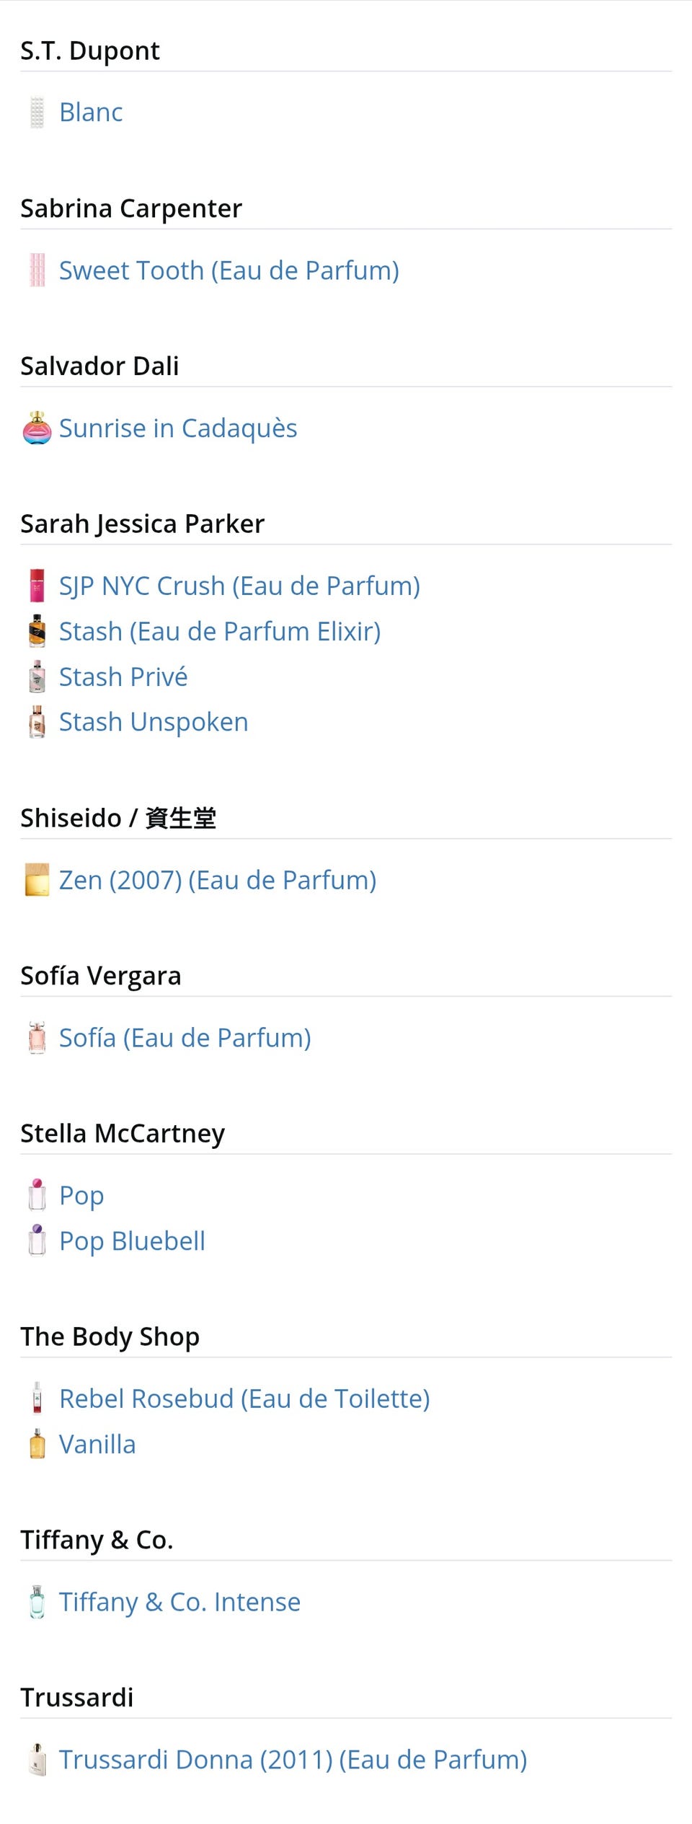Click the Blanc perfume bottle thumbnail
This screenshot has height=1824, width=692.
(37, 113)
